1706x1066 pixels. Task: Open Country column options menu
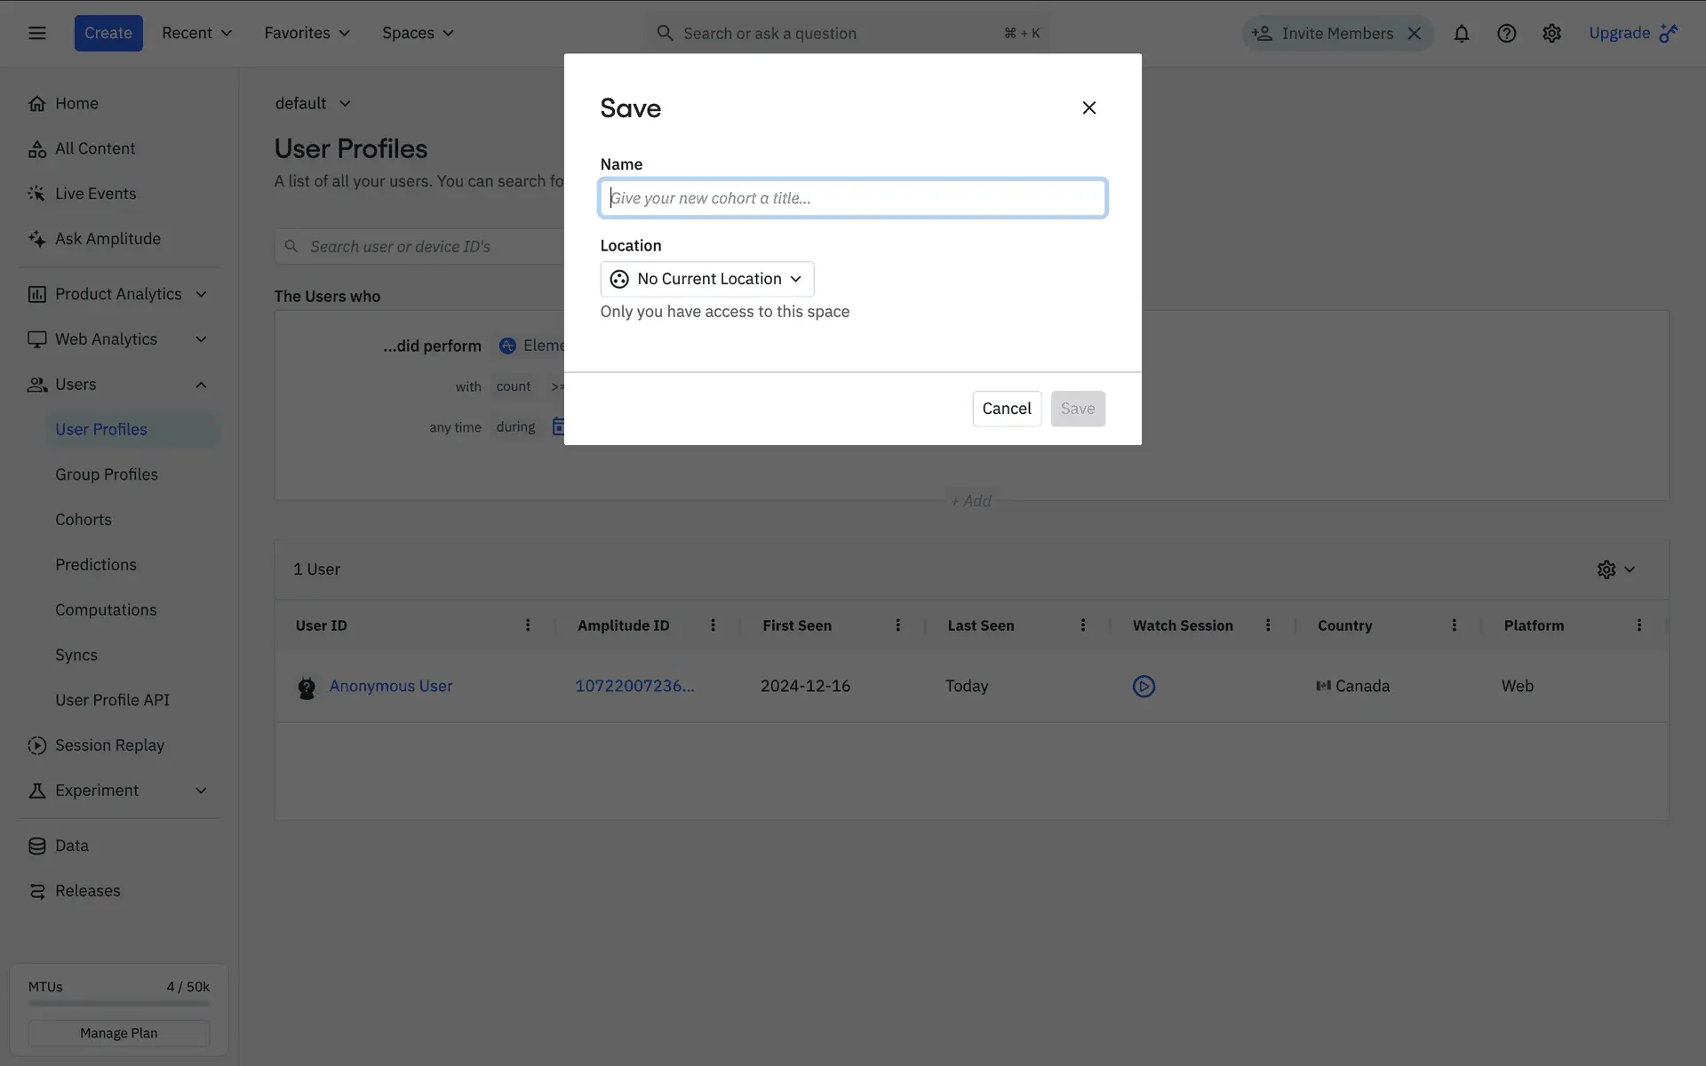click(1454, 625)
